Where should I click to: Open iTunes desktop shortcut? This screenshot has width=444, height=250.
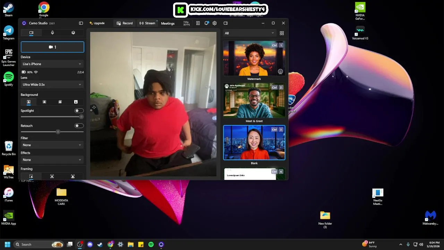tap(9, 195)
